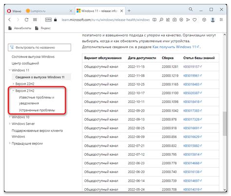
Task: Expand the Windows Server node
Action: point(10,124)
